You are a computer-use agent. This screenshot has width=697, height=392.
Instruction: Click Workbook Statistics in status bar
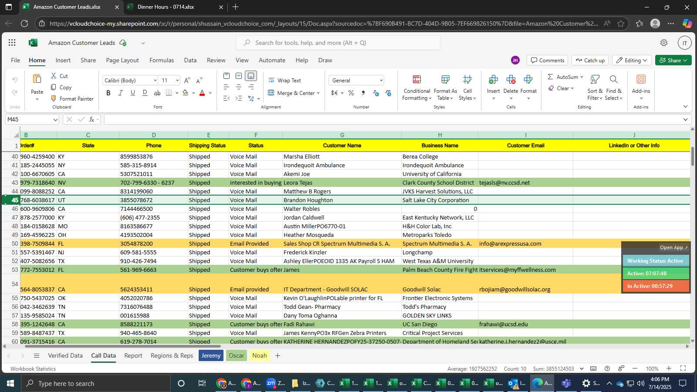(x=33, y=368)
